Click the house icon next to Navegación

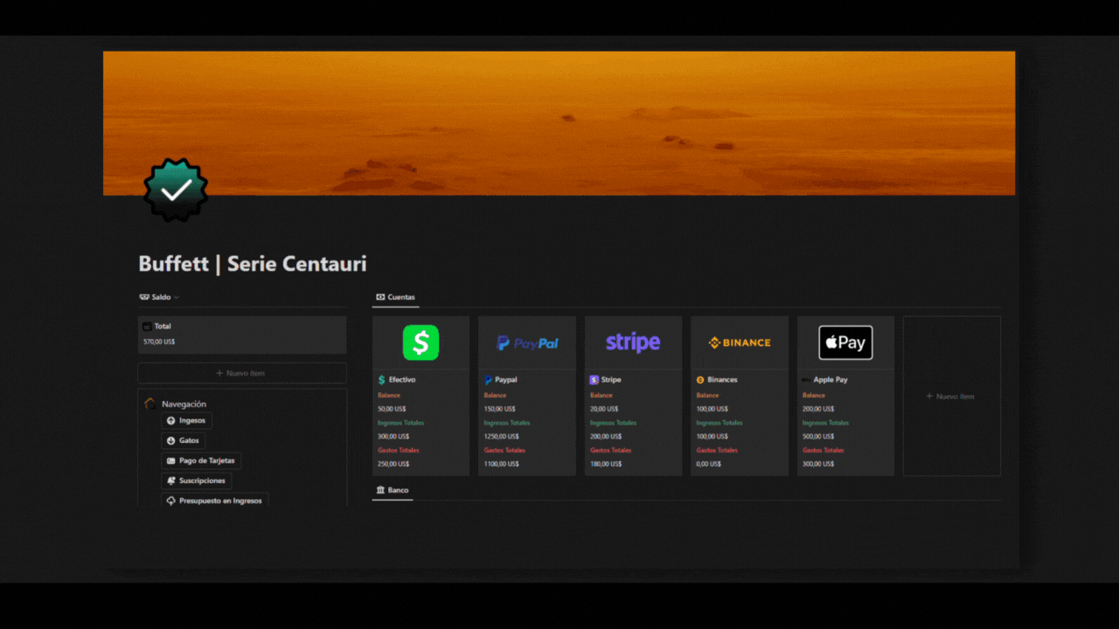click(x=150, y=404)
